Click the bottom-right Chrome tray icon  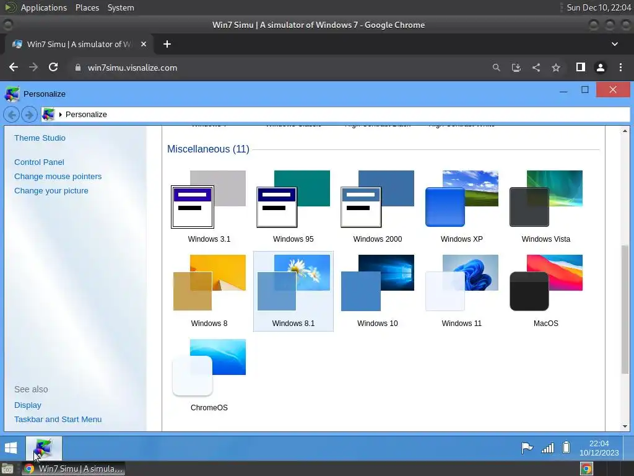(586, 469)
